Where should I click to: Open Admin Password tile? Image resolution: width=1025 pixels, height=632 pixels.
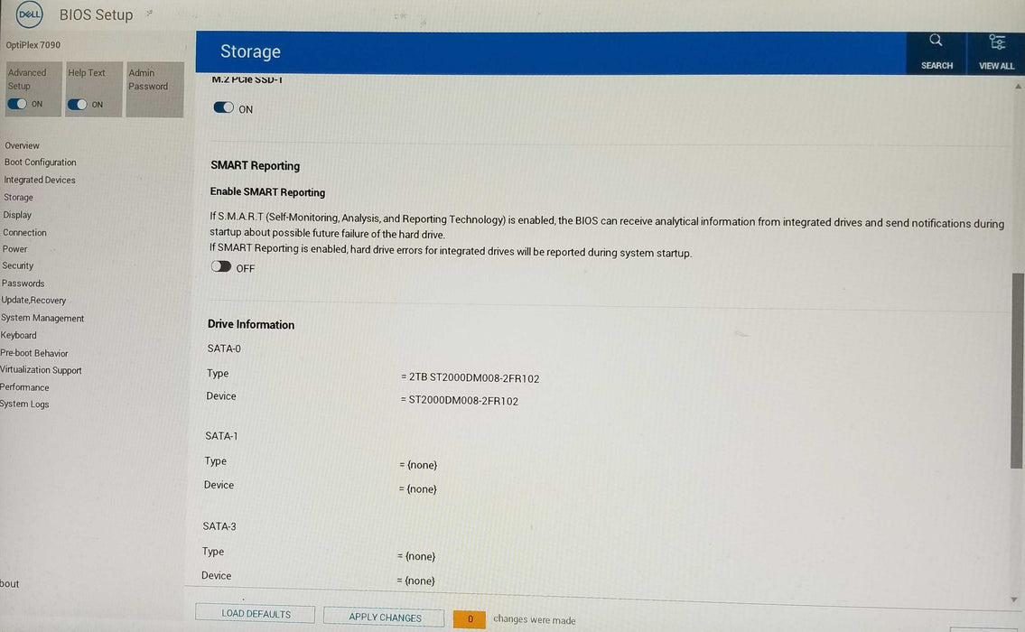[154, 88]
